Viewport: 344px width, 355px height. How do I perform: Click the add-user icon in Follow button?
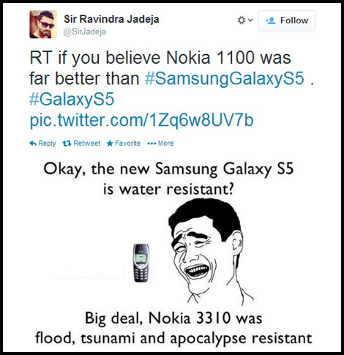pyautogui.click(x=271, y=20)
